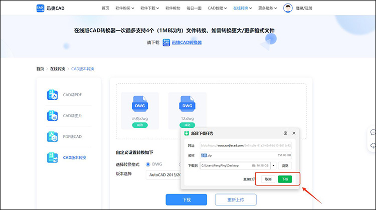Screen dimensions: 376x210
Task: Click the 迅捷CAD转换器 app icon
Action: point(166,43)
